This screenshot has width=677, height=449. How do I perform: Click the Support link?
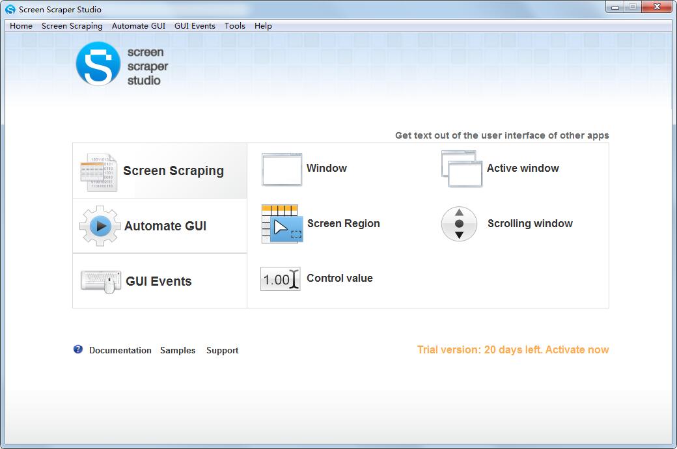222,350
